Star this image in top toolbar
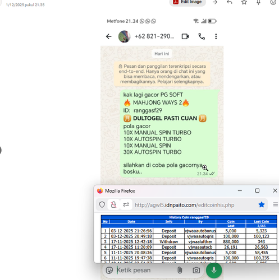Viewport: 279px width, 280px height. (244, 2)
